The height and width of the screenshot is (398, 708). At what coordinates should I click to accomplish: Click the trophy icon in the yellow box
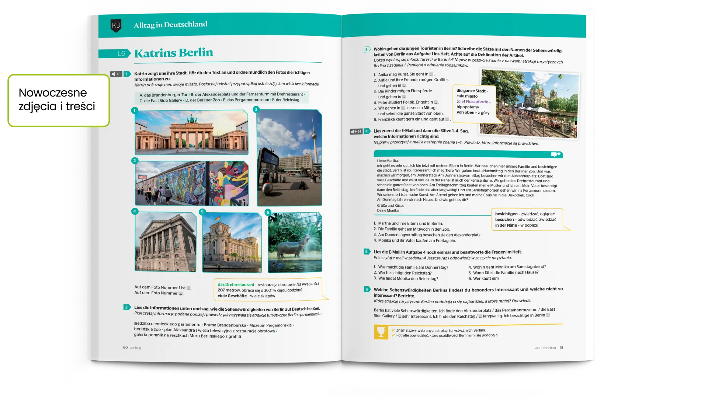[x=381, y=332]
